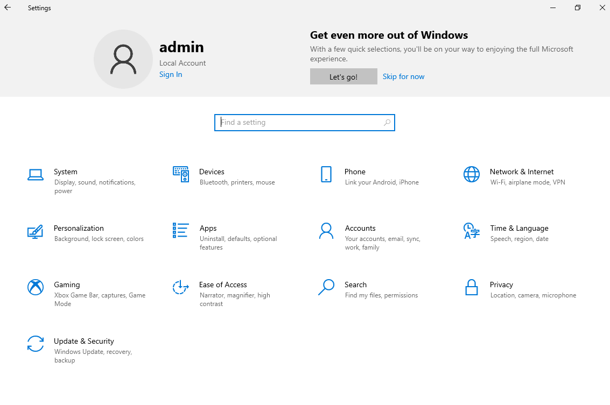Open Accounts settings for email and sync
This screenshot has width=610, height=405.
[360, 228]
